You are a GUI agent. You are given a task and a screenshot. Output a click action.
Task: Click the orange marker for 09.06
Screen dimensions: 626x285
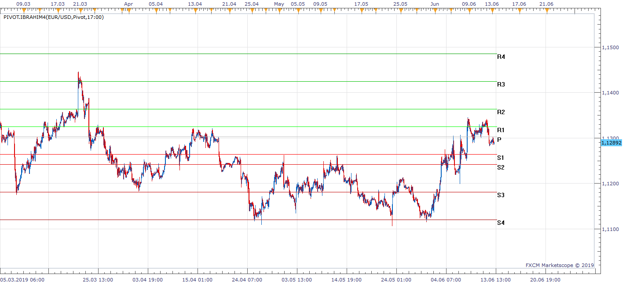pos(469,10)
